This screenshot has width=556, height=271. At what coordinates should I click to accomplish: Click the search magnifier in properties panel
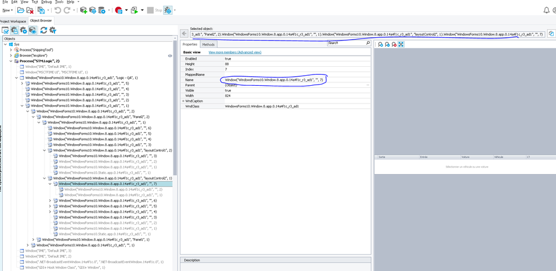tap(367, 43)
